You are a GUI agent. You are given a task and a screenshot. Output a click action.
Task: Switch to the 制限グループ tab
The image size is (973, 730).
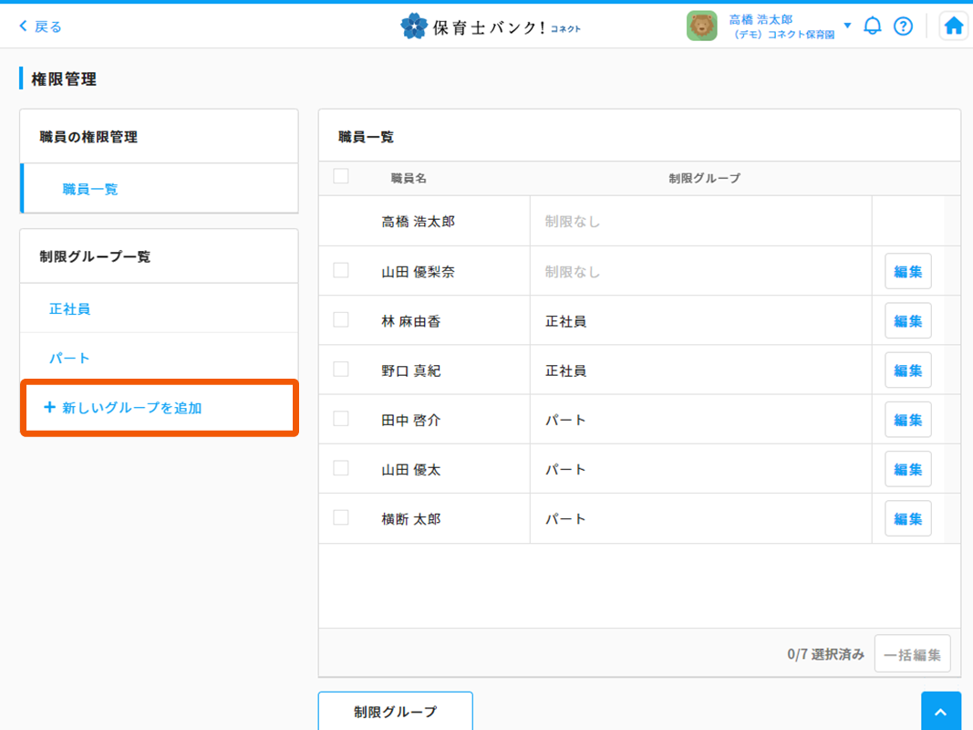tap(395, 712)
